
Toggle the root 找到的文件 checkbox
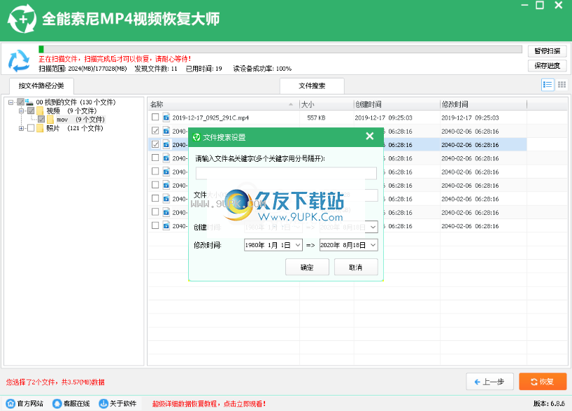pyautogui.click(x=21, y=102)
